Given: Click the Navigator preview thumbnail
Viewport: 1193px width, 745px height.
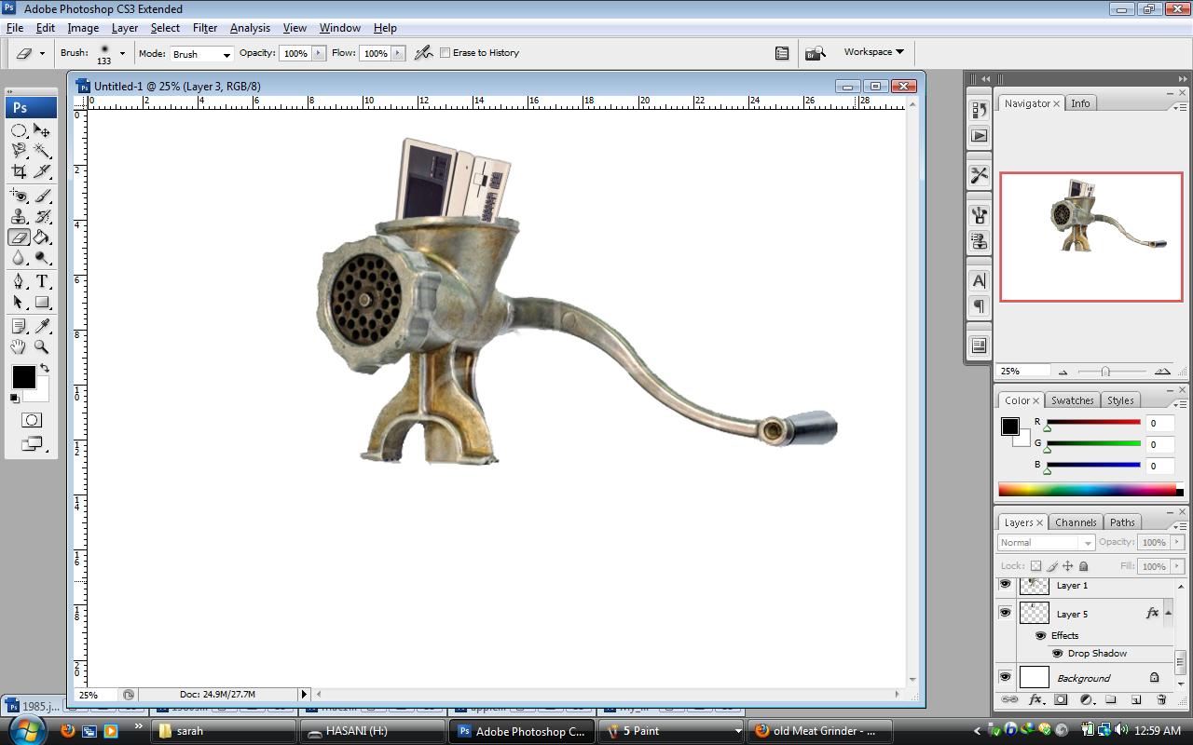Looking at the screenshot, I should point(1091,237).
